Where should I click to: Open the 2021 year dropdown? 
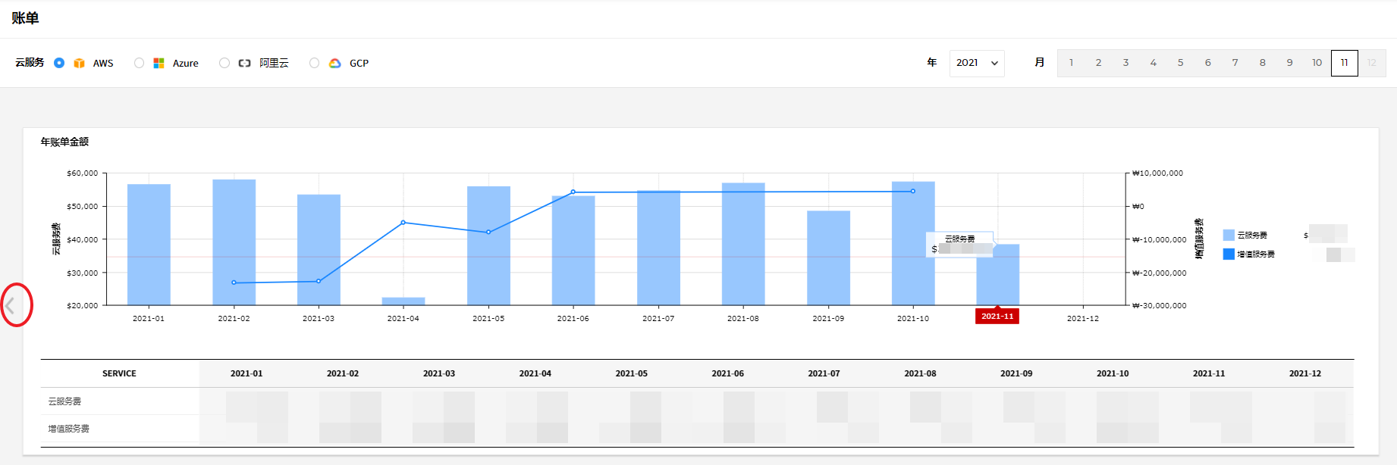click(976, 63)
